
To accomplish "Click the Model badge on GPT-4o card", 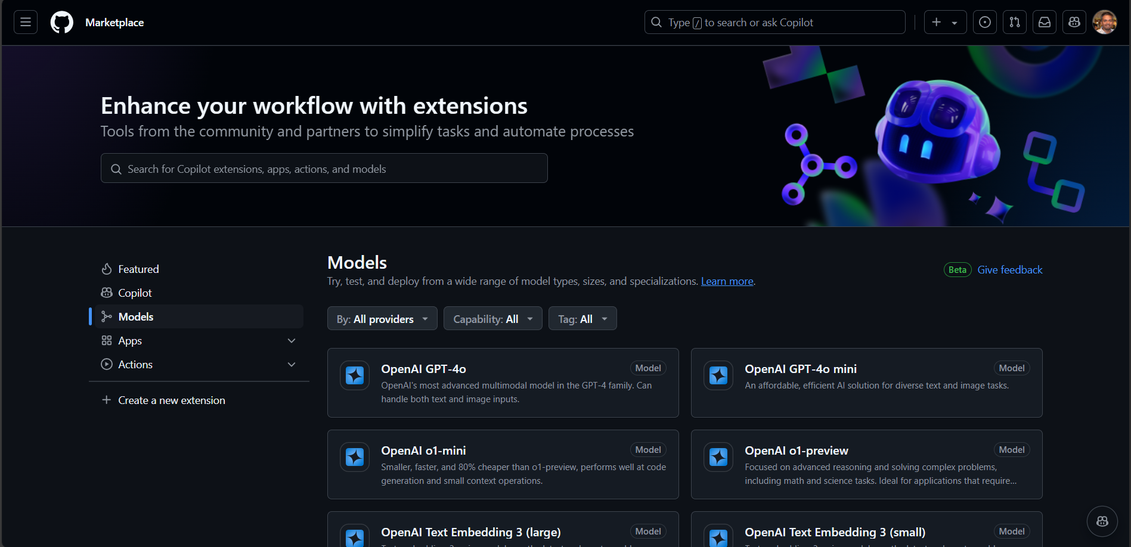I will (648, 368).
